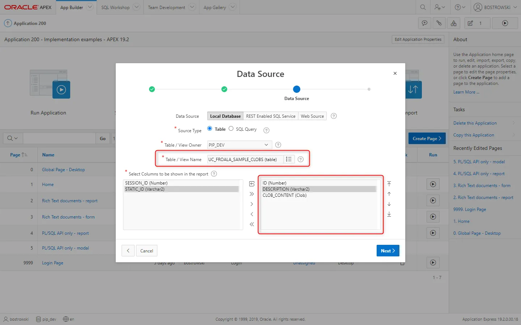Screen dimensions: 521x325
Task: Click the Table / View Name input field
Action: point(245,159)
